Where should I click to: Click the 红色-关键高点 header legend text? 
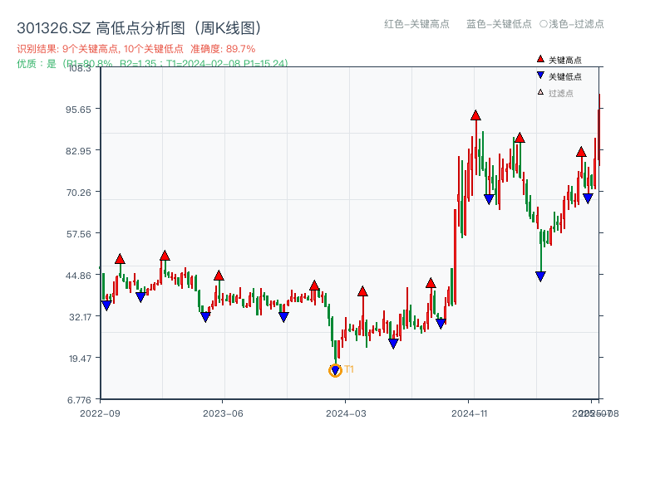point(416,24)
